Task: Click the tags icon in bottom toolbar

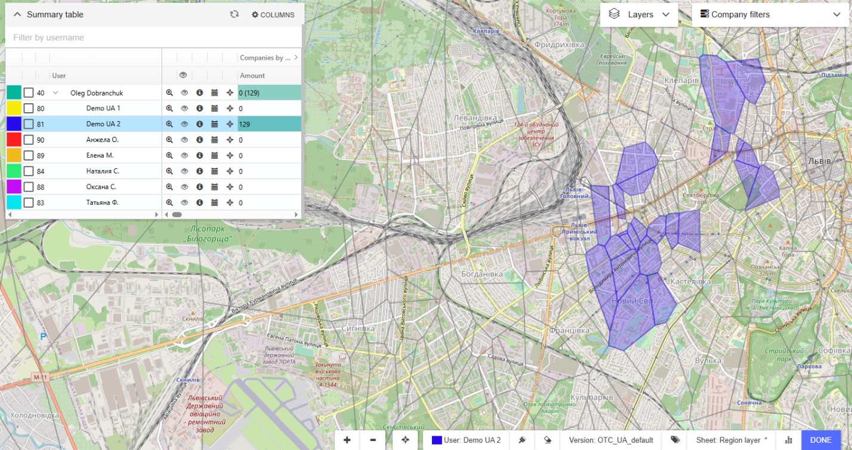Action: pyautogui.click(x=675, y=440)
